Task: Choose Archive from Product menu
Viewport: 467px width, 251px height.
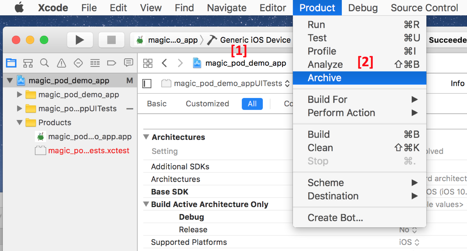Action: pyautogui.click(x=360, y=78)
